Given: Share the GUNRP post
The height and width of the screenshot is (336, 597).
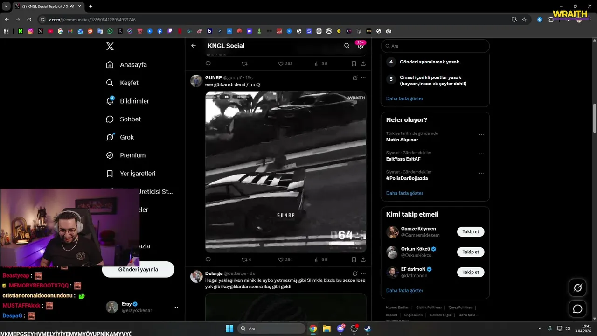Looking at the screenshot, I should (x=363, y=259).
